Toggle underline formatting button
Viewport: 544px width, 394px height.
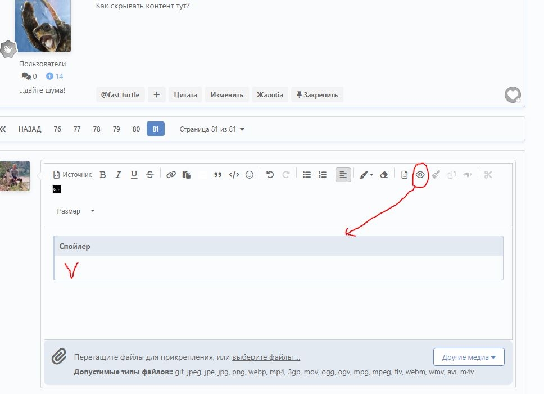tap(134, 175)
